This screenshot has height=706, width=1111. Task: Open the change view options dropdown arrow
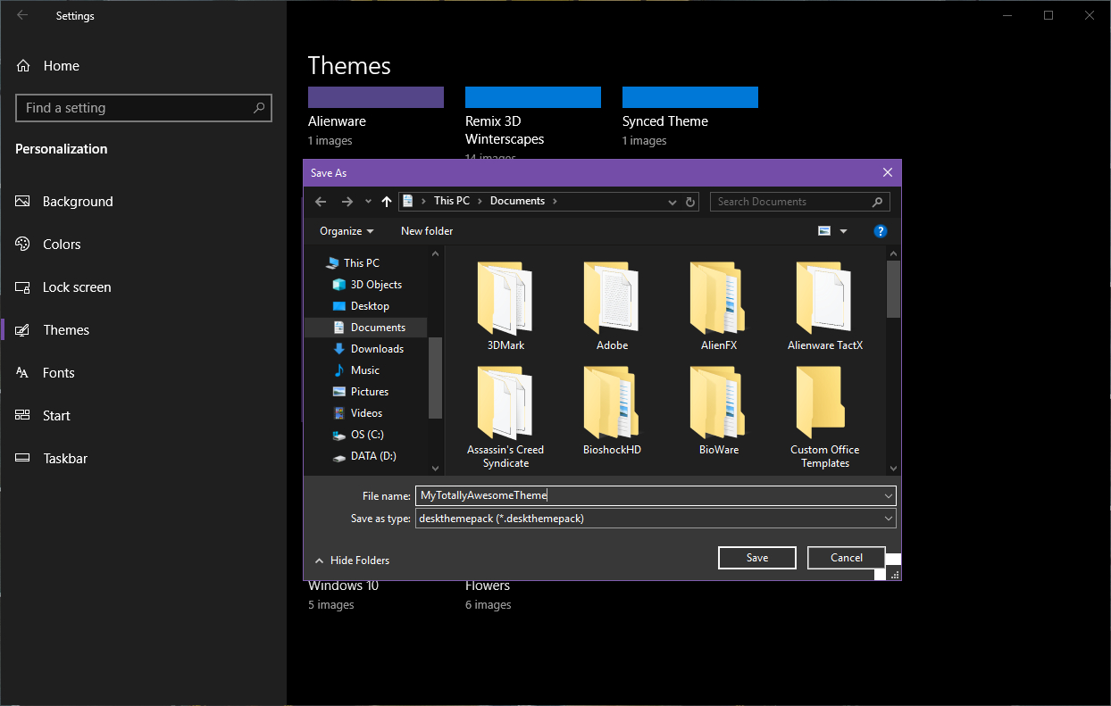coord(844,231)
